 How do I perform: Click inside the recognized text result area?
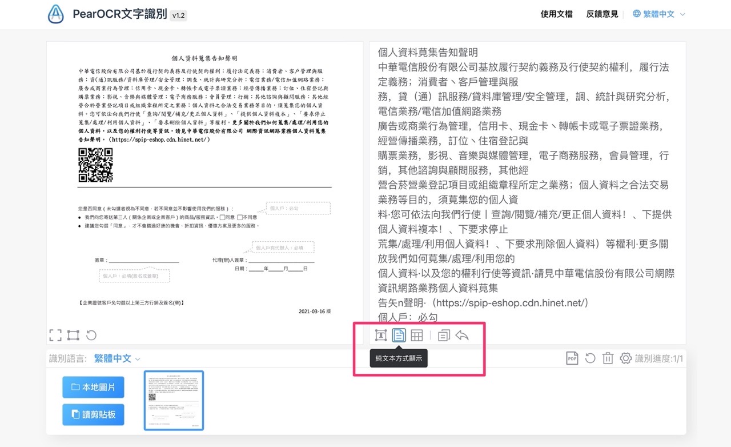click(x=527, y=183)
